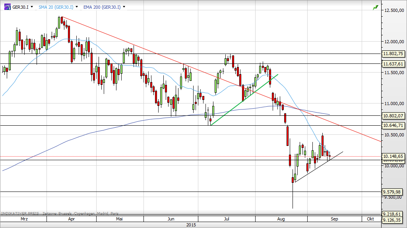
Task: Select the green ascending trendline
Action: click(x=244, y=100)
